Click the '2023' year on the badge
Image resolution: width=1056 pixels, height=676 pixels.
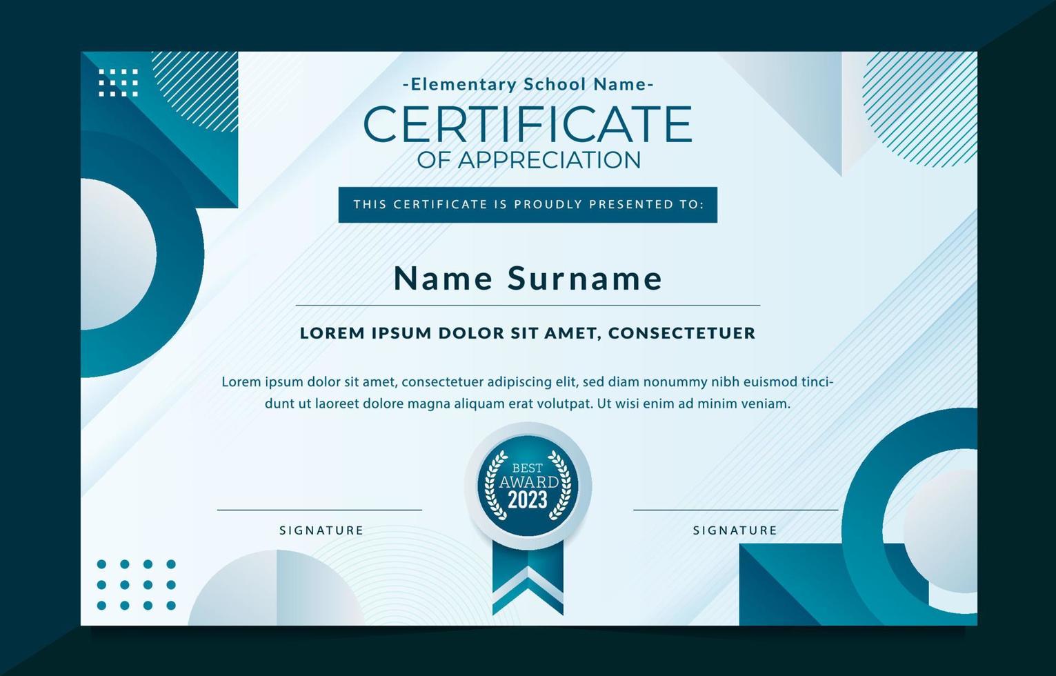tap(528, 500)
